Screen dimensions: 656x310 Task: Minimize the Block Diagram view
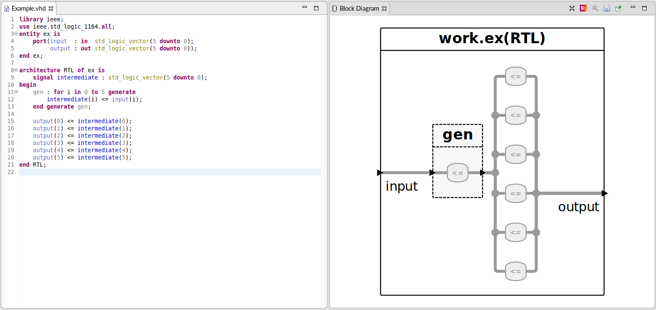[x=633, y=8]
